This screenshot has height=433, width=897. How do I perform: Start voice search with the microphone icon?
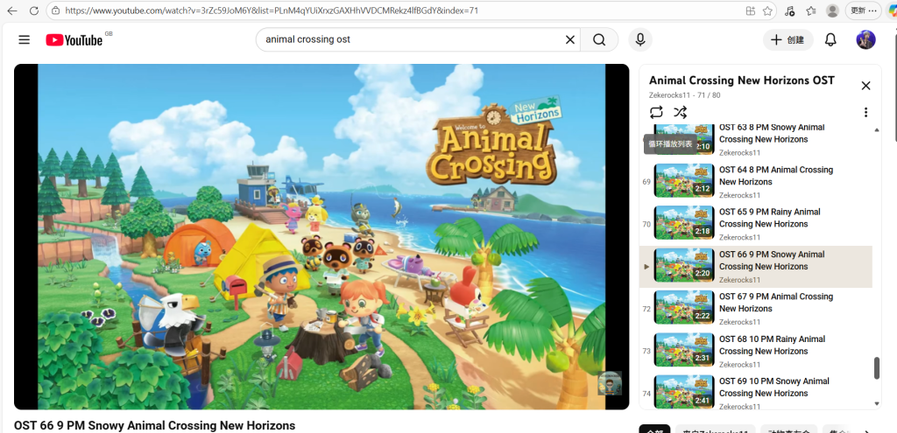click(x=640, y=39)
